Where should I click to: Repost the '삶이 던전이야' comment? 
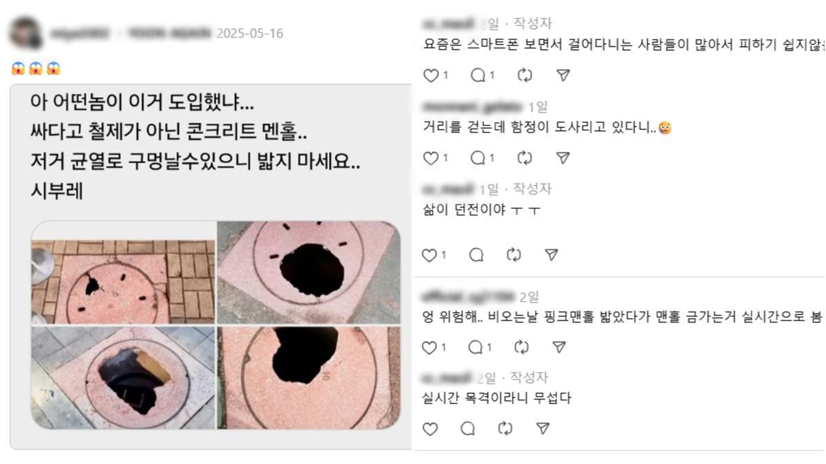(513, 255)
